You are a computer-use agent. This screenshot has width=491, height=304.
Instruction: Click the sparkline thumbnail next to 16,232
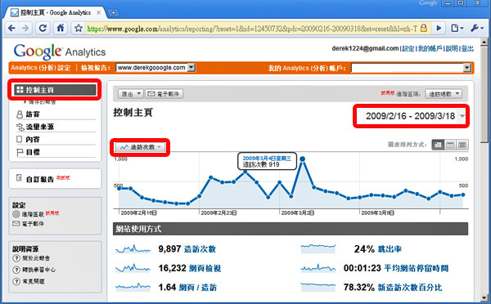point(133,268)
